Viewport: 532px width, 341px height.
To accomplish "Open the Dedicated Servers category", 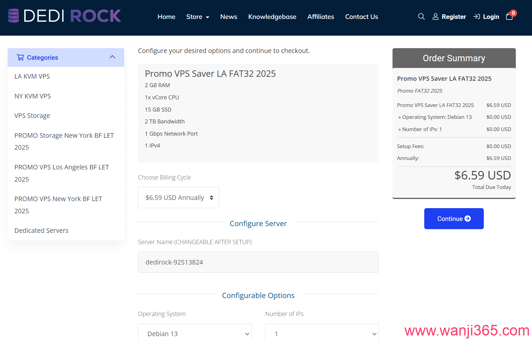I will 41,230.
